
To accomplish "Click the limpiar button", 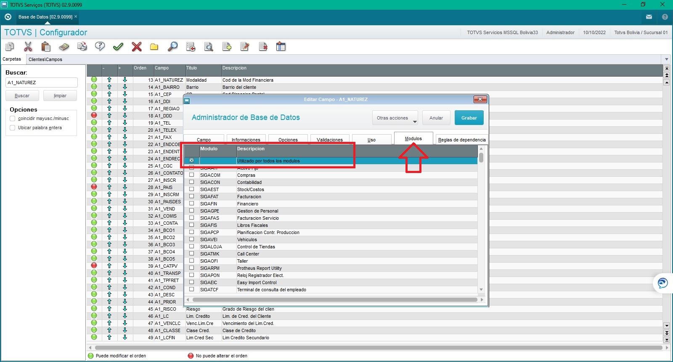I will click(x=60, y=96).
